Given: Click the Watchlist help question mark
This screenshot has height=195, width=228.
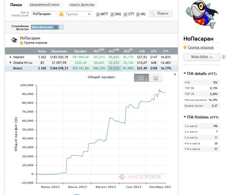Looking at the screenshot, I should (x=223, y=57).
